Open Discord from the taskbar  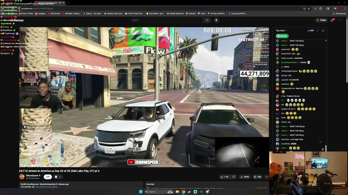pyautogui.click(x=207, y=192)
